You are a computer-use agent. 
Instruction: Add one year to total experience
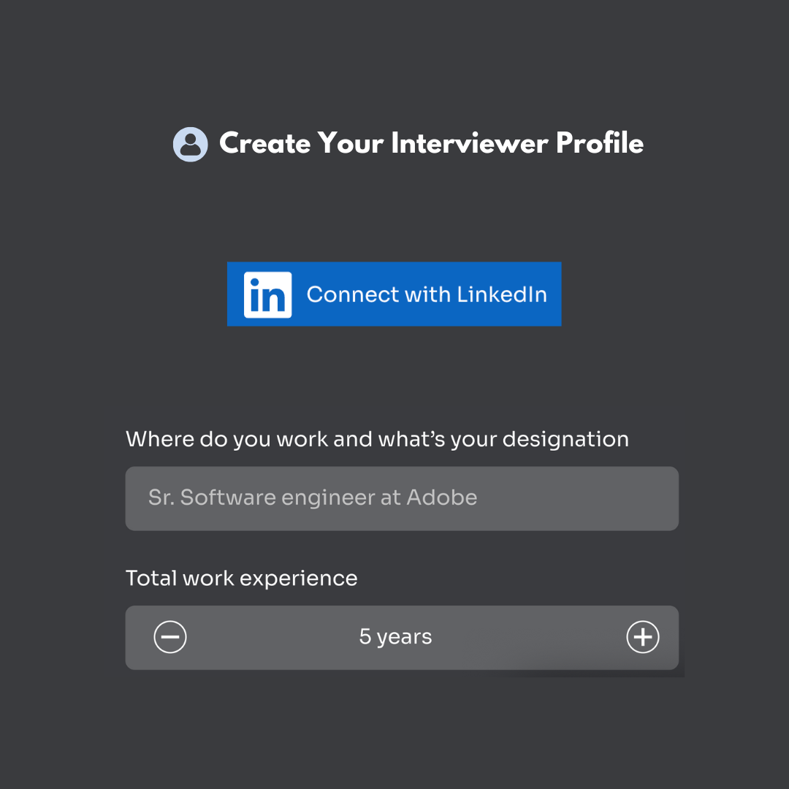click(643, 637)
